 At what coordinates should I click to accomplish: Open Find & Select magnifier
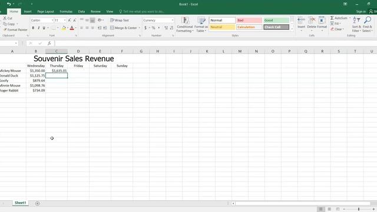click(368, 24)
